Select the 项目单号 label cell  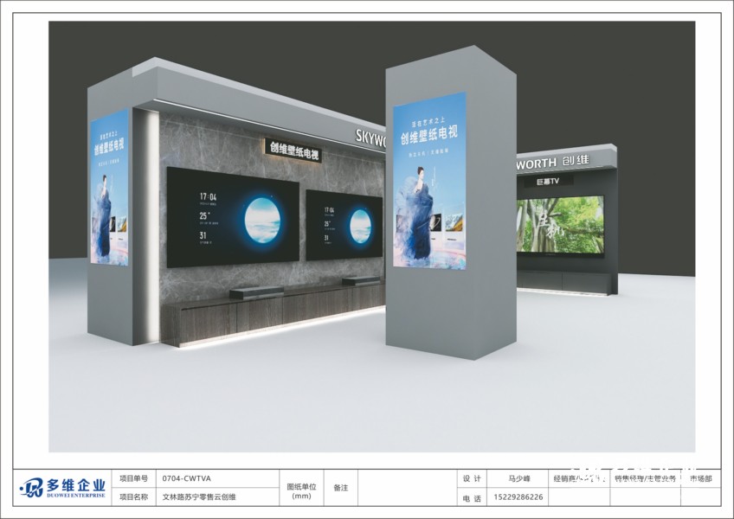[133, 478]
